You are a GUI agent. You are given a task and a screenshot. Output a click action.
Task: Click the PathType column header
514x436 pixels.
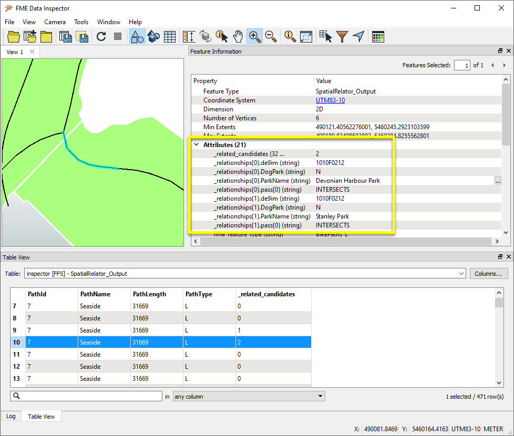pos(209,294)
